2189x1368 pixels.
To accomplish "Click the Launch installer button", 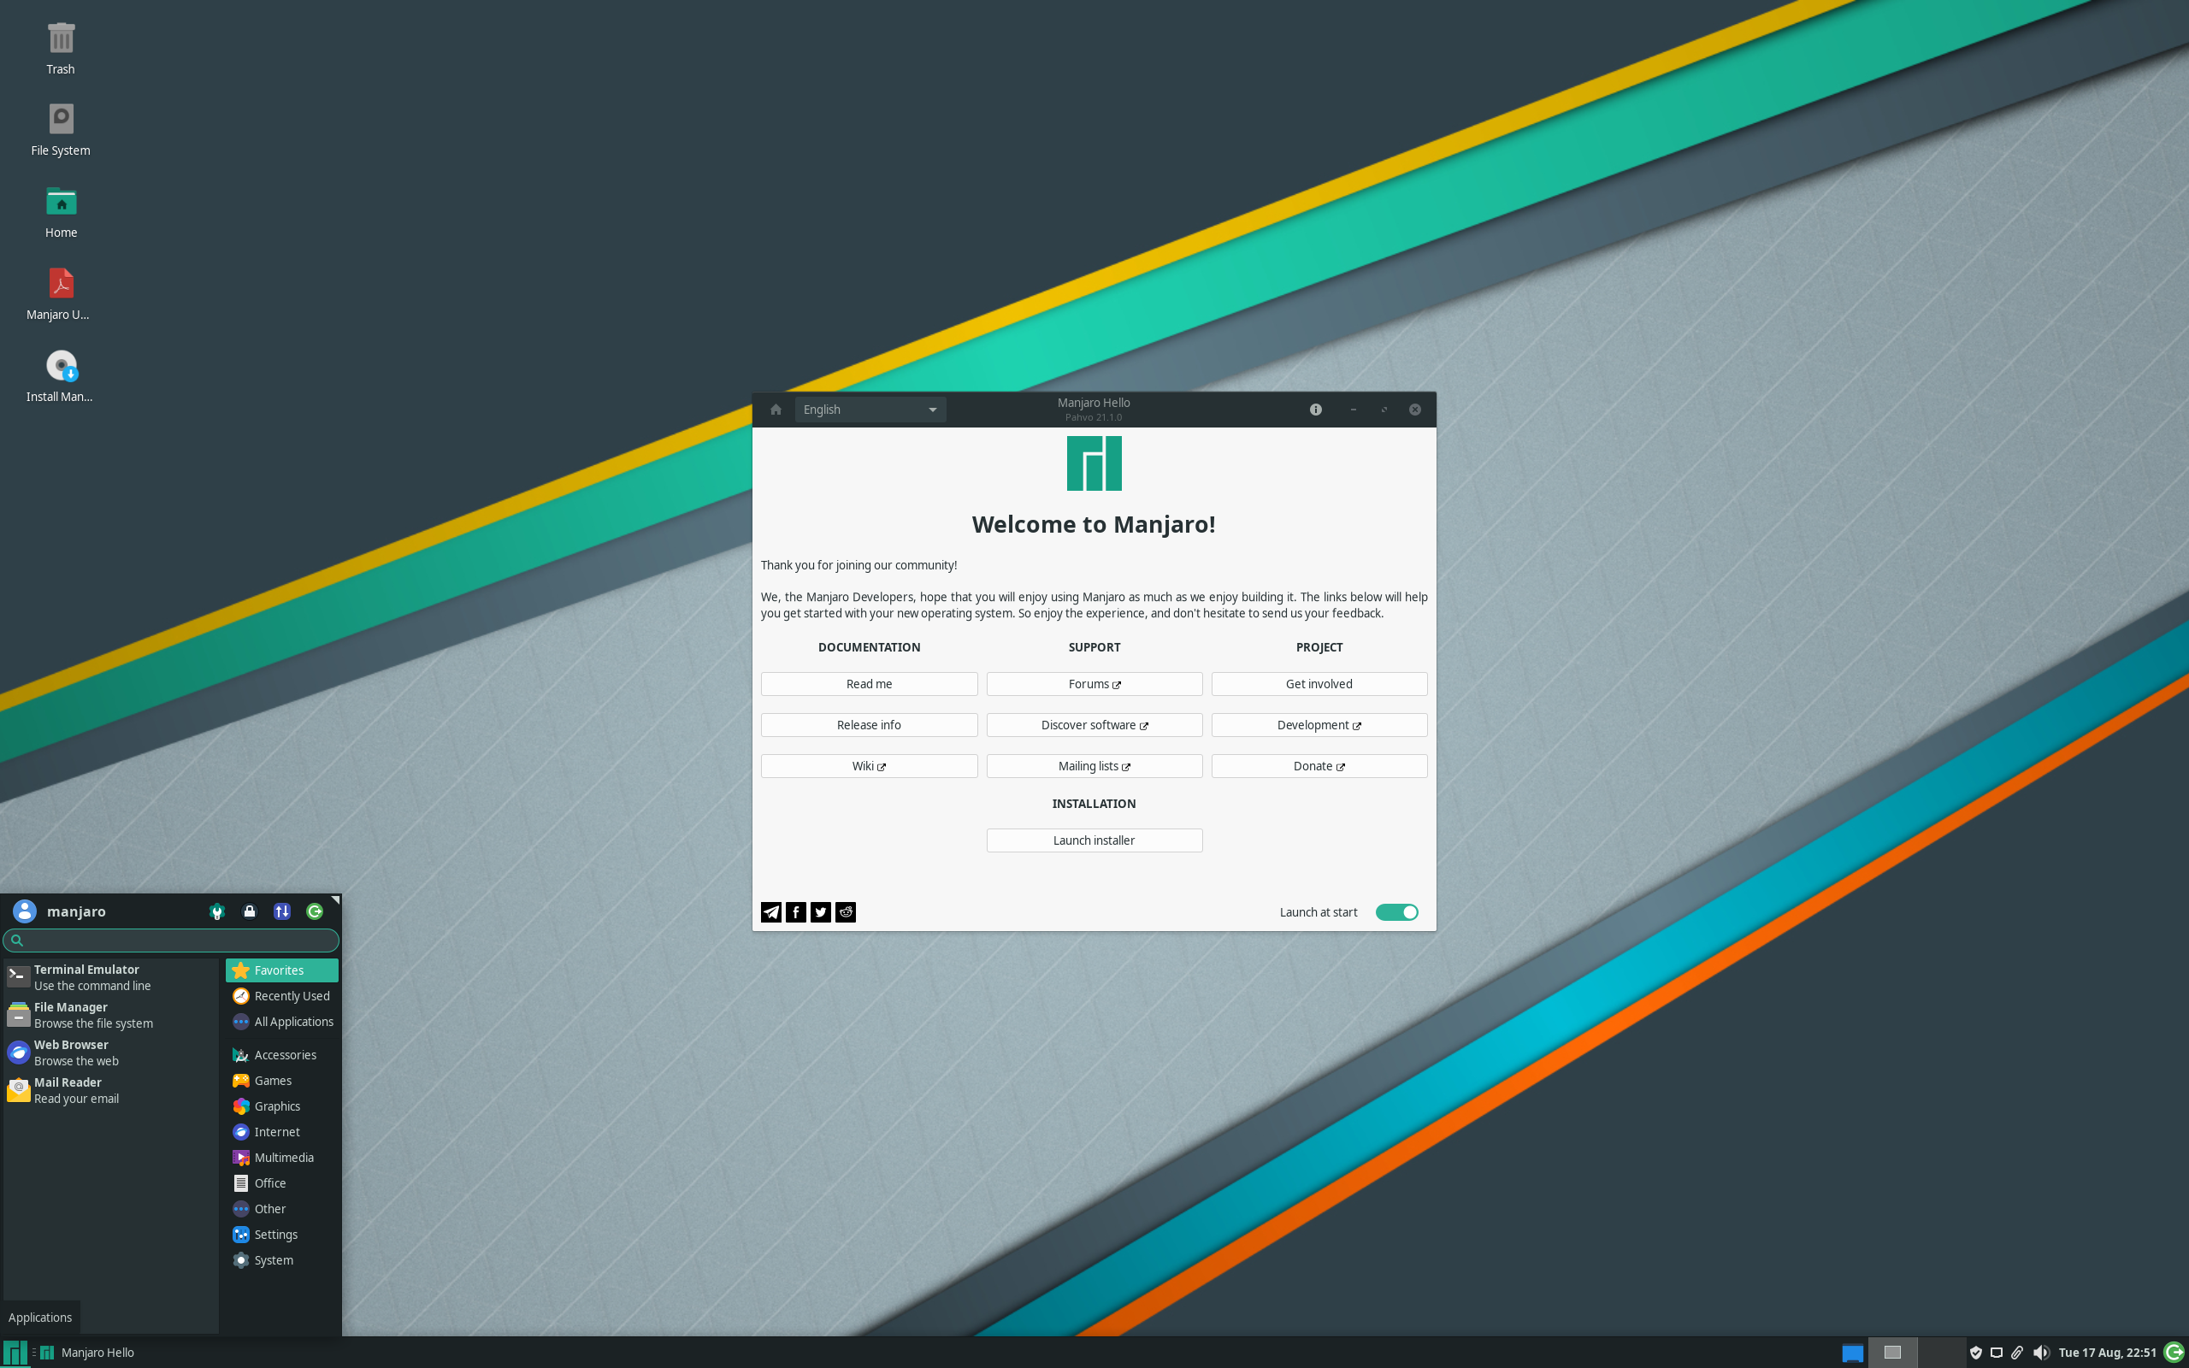I will pos(1094,840).
